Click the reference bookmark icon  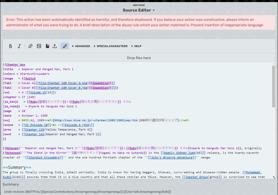[x=47, y=46]
